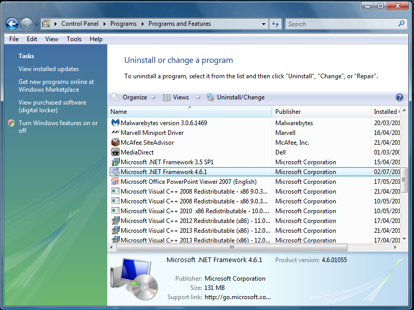Click the McAfee SiteAdvisor icon
Image resolution: width=414 pixels, height=310 pixels.
click(x=115, y=142)
